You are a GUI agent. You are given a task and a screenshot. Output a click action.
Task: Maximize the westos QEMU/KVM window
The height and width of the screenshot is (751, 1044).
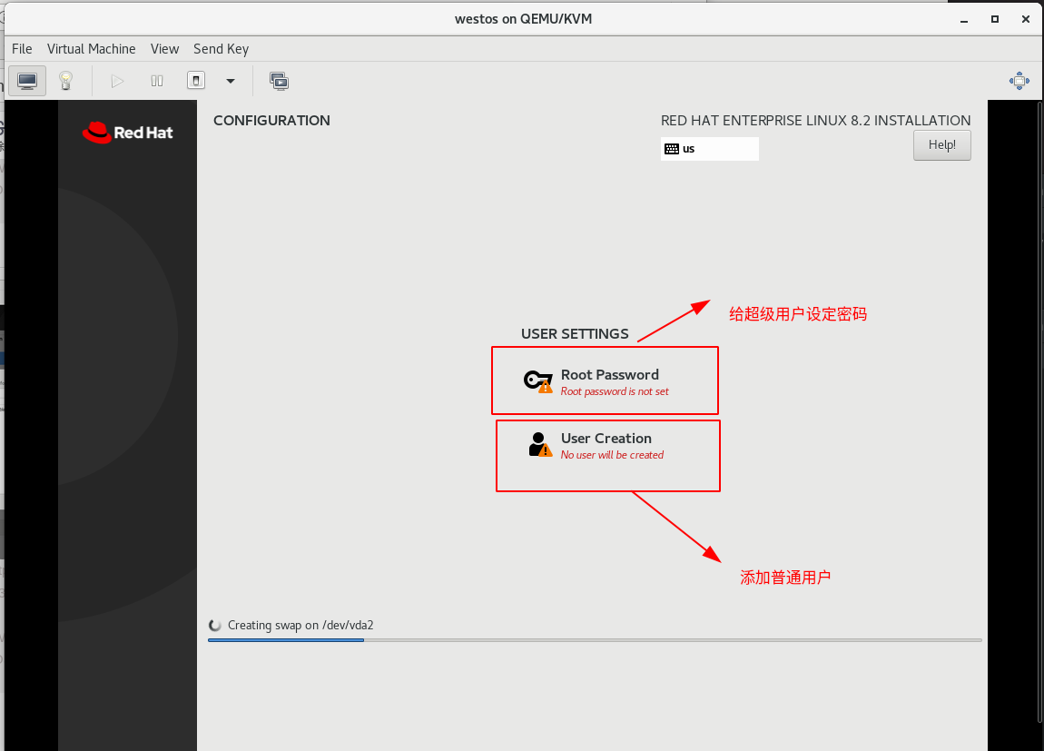point(995,19)
